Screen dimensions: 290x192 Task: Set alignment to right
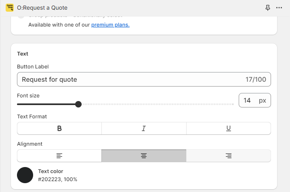click(228, 156)
